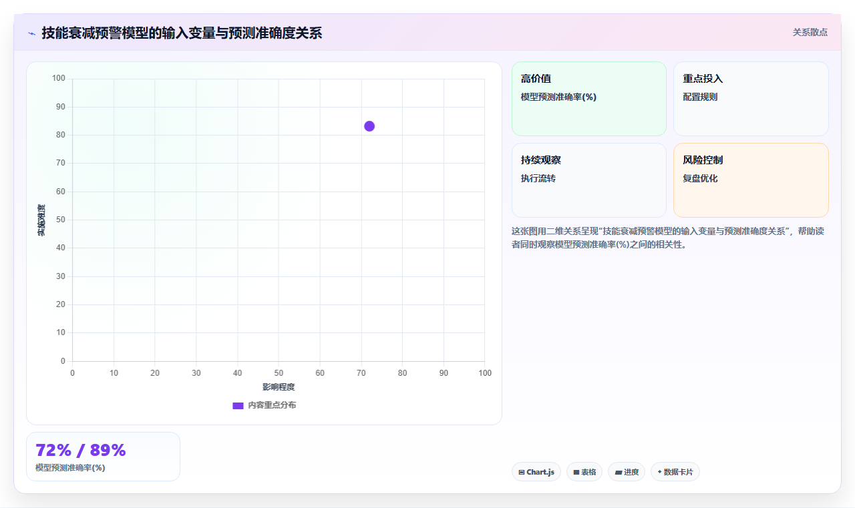Click the 数据卡片 chip star icon
This screenshot has height=508, width=855.
(x=659, y=472)
